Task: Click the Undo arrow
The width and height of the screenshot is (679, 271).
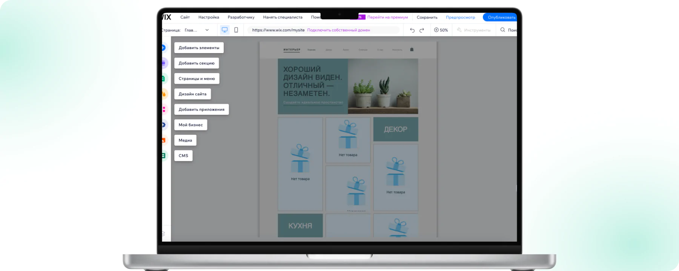Action: coord(412,30)
